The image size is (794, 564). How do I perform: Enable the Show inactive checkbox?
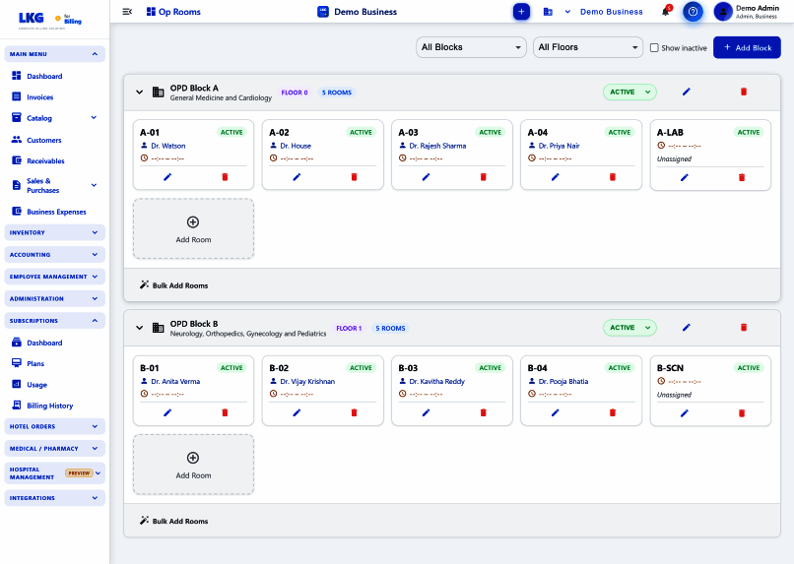654,47
